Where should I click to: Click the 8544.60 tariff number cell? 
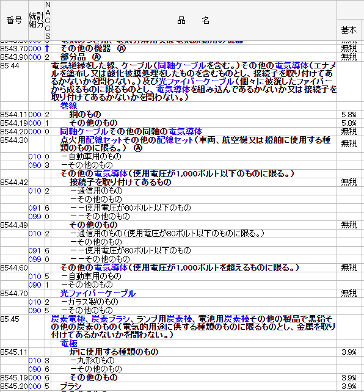click(14, 268)
